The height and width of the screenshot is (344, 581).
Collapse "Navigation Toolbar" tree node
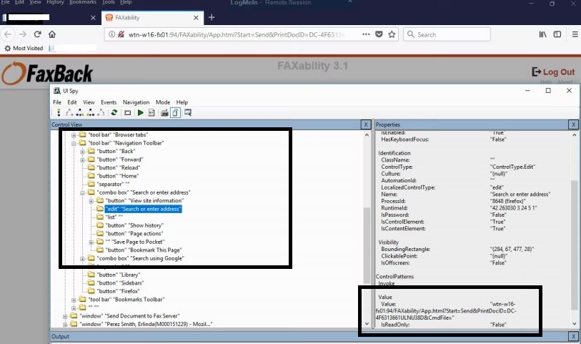pyautogui.click(x=74, y=143)
